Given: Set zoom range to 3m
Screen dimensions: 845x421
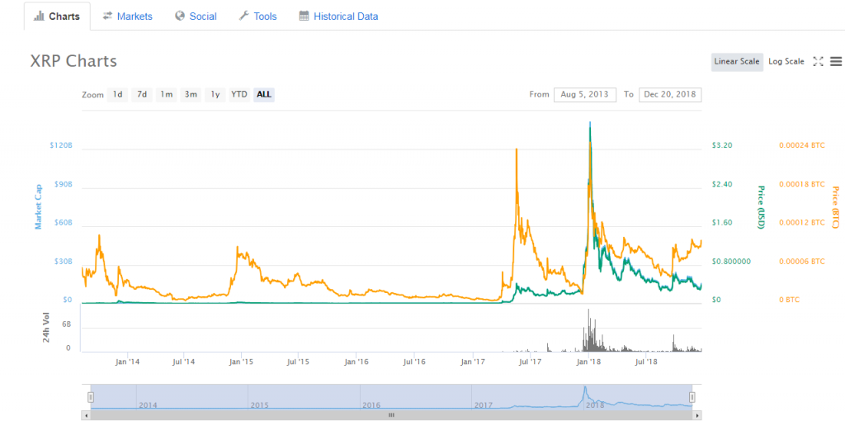Looking at the screenshot, I should 191,95.
